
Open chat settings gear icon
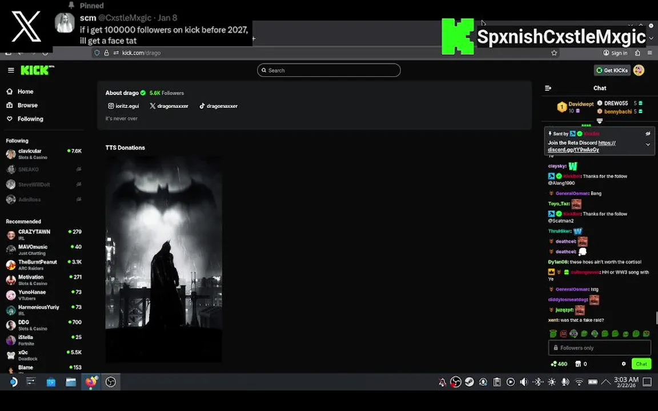click(x=624, y=364)
